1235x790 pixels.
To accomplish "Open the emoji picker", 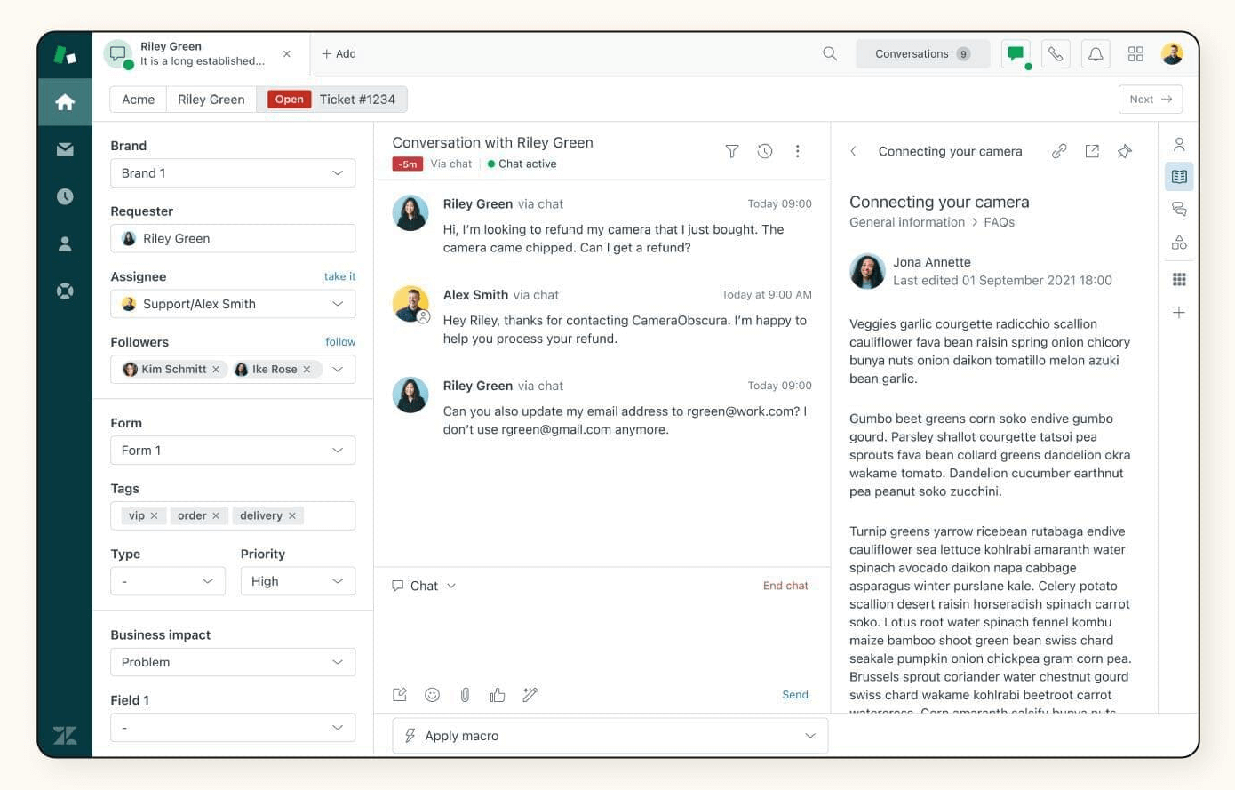I will [433, 695].
